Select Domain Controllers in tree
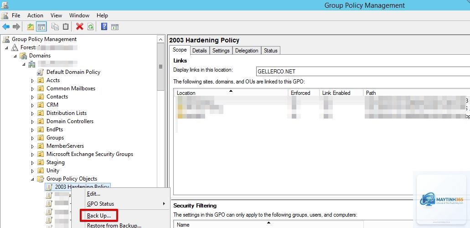Screen dimensions: 470x228 pos(70,121)
